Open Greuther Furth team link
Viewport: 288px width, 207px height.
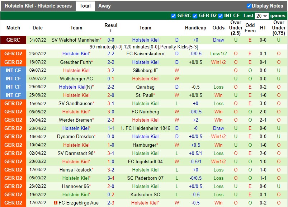[x=75, y=62]
